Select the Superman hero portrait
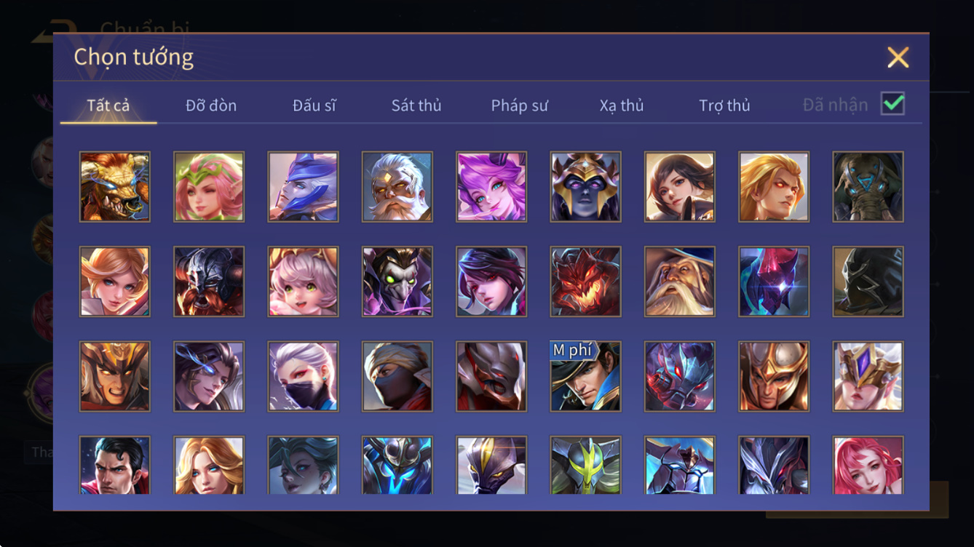Screen dimensions: 974x547 115,466
